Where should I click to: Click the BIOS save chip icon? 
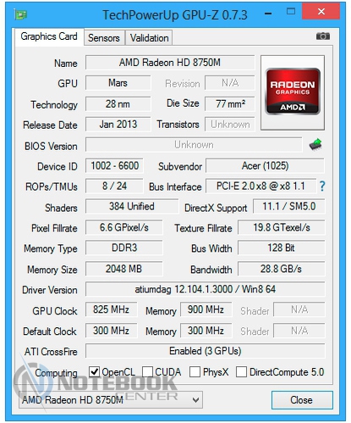315,144
